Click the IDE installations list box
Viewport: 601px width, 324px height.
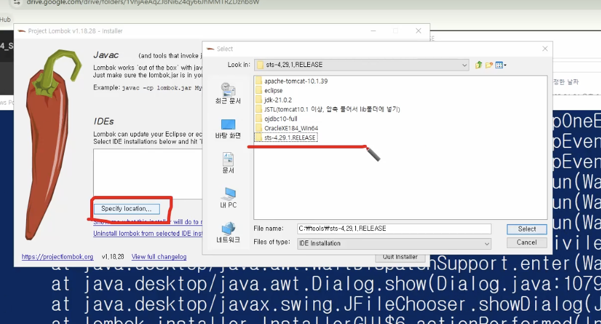point(148,174)
